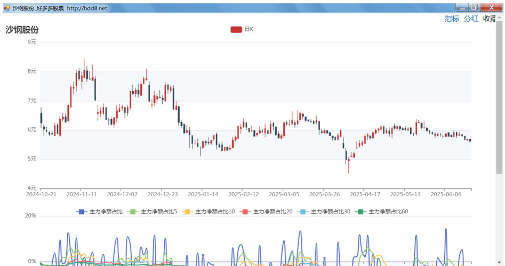This screenshot has width=505, height=266.
Task: Click the 收藏 favorites link
Action: (489, 19)
